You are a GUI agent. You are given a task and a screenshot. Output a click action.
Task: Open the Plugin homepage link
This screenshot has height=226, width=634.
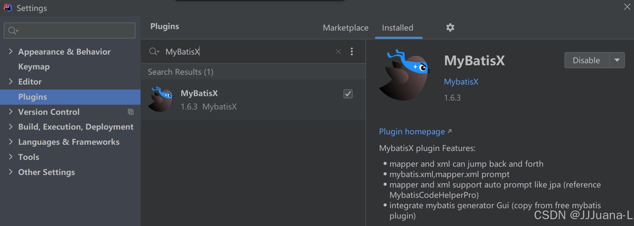pyautogui.click(x=412, y=131)
